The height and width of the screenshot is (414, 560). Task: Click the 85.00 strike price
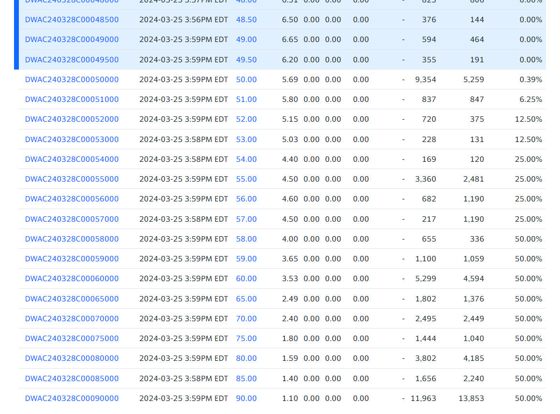click(246, 379)
